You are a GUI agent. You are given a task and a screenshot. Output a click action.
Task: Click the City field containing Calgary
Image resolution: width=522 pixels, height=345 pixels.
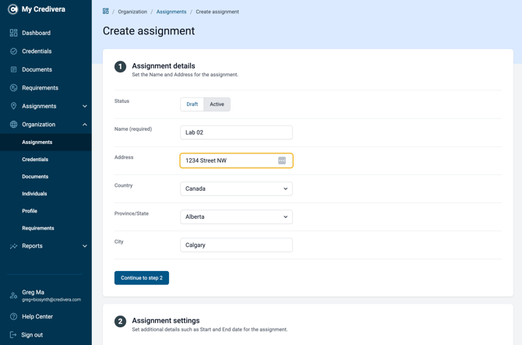pyautogui.click(x=236, y=245)
